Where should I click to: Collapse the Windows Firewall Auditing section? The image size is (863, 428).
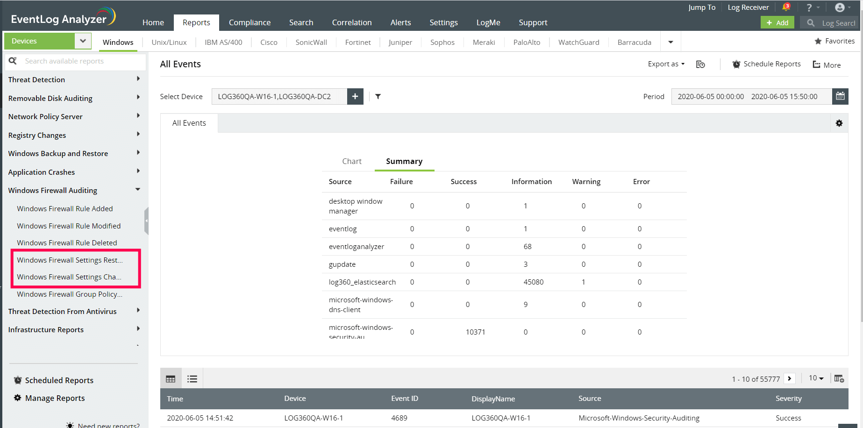click(137, 190)
